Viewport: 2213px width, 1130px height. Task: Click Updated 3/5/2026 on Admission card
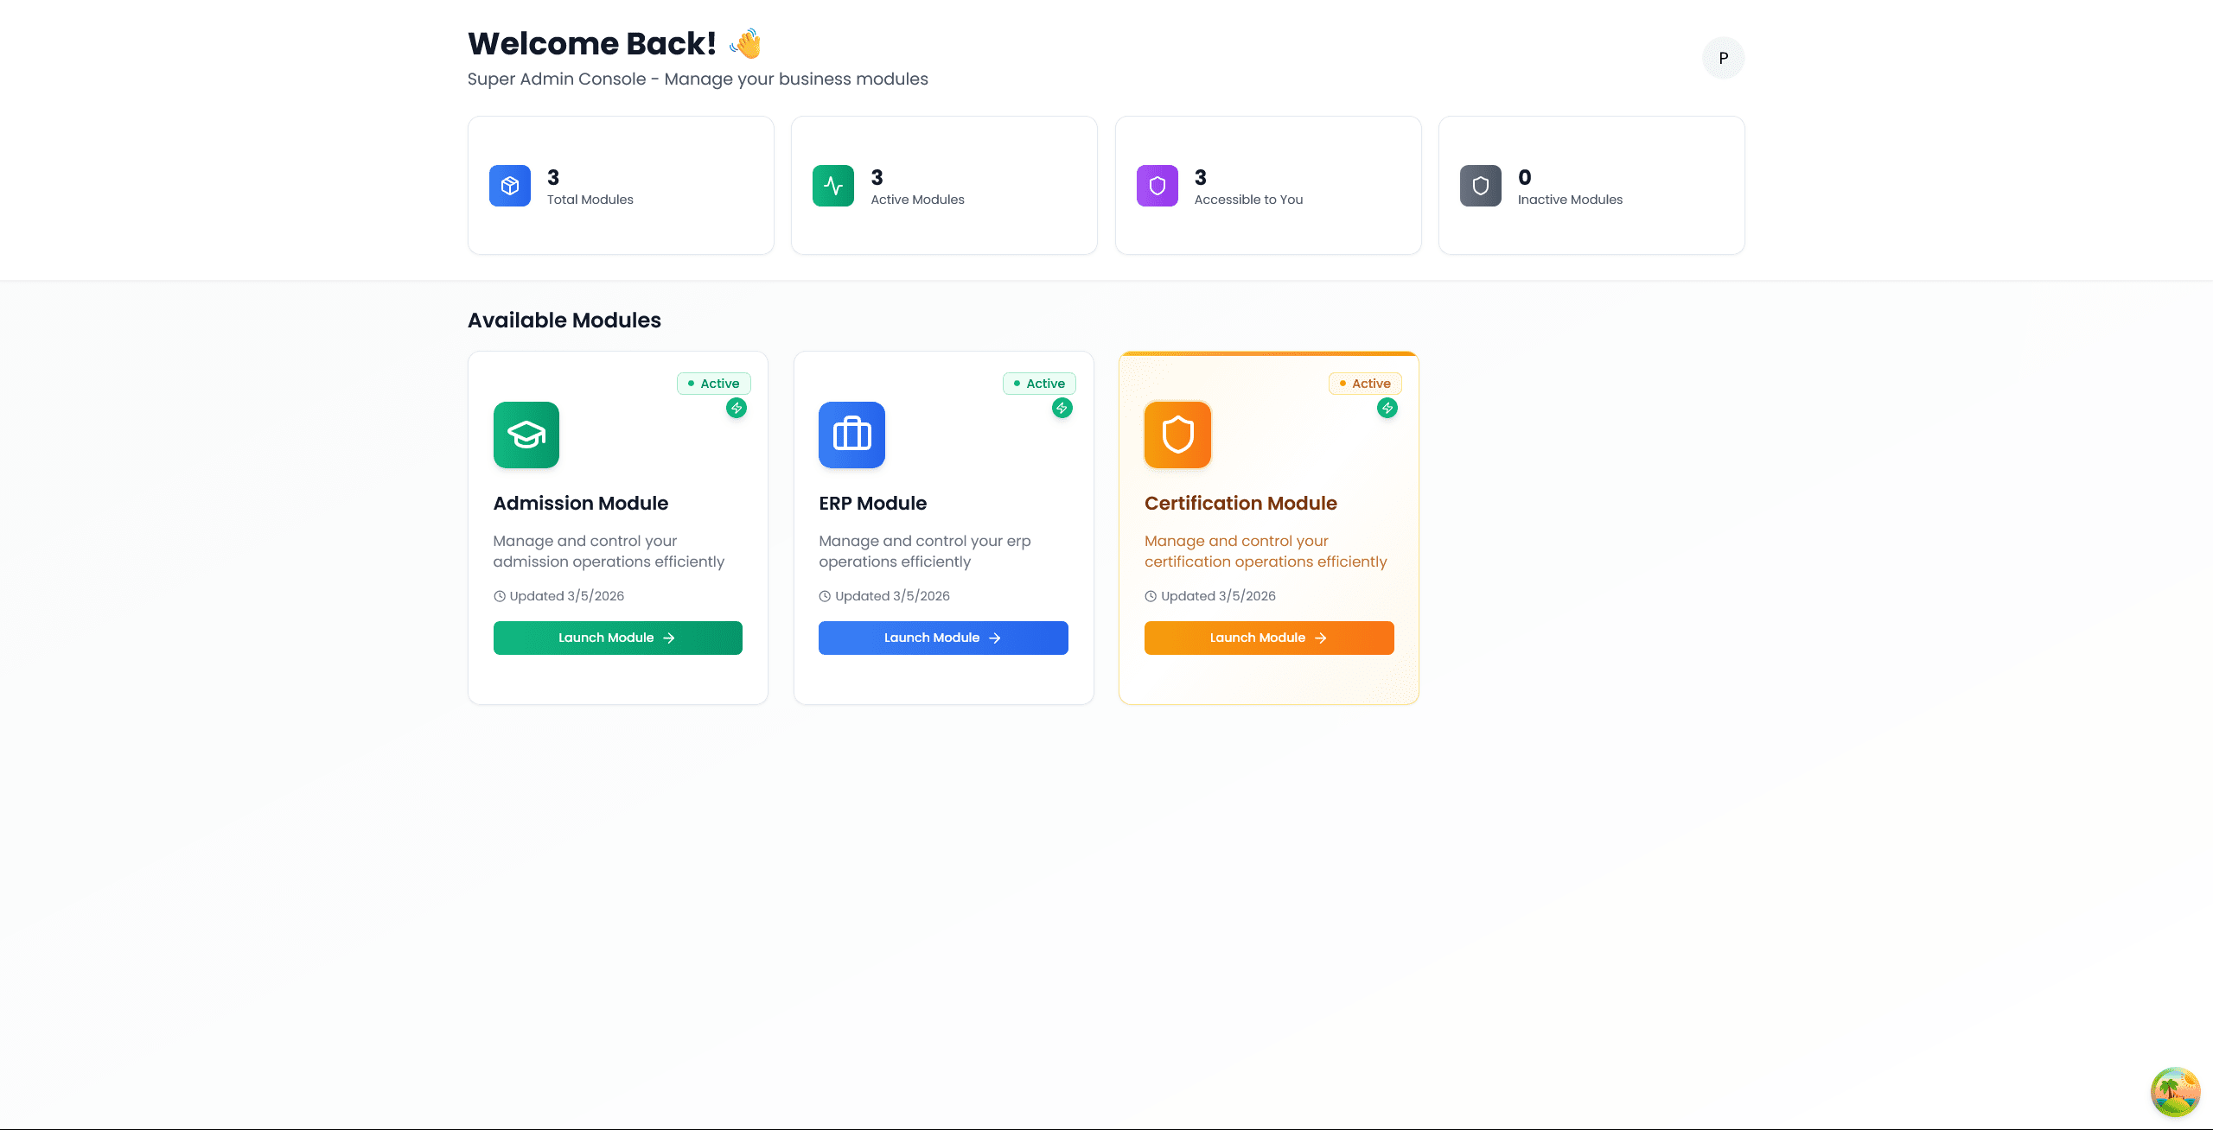567,596
